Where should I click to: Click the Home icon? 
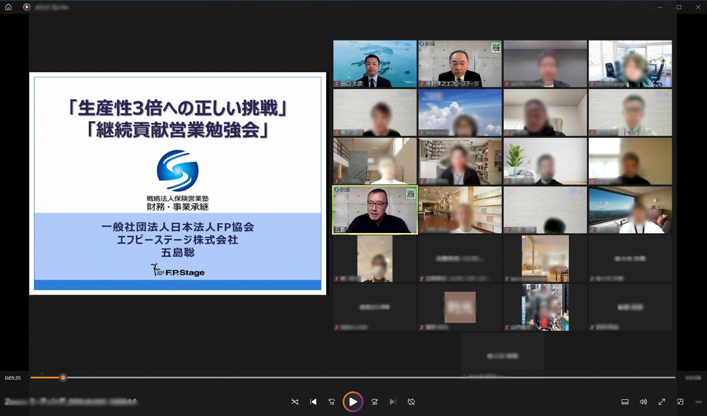[8, 7]
